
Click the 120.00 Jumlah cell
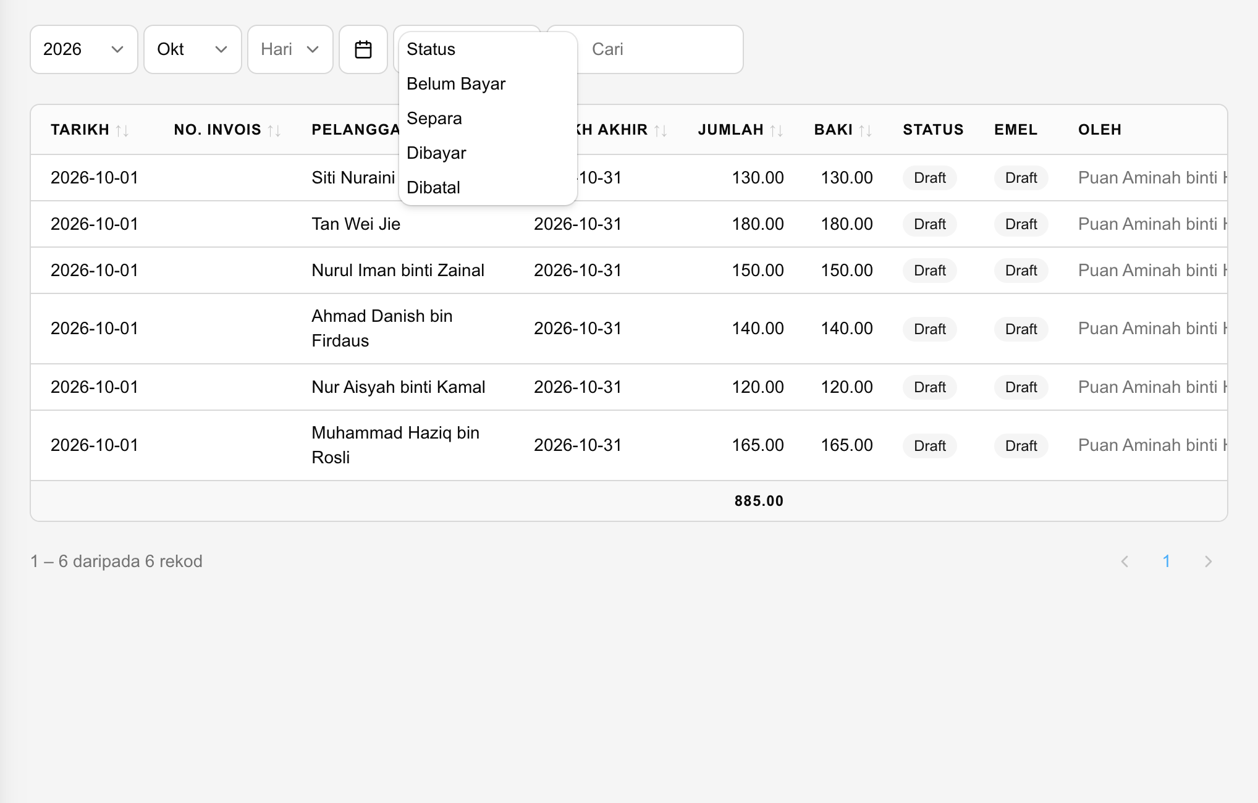click(x=758, y=387)
